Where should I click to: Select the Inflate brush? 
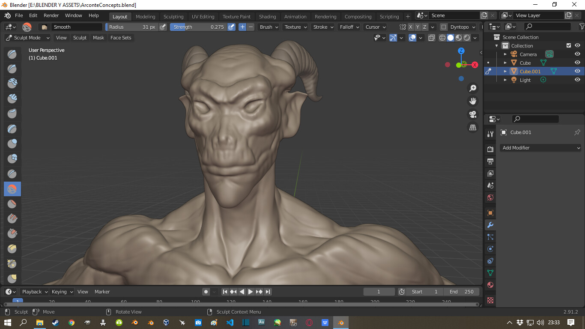(x=12, y=144)
